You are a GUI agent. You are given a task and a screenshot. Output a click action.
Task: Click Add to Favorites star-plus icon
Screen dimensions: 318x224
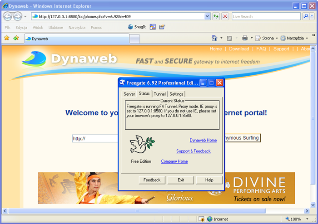coord(16,38)
